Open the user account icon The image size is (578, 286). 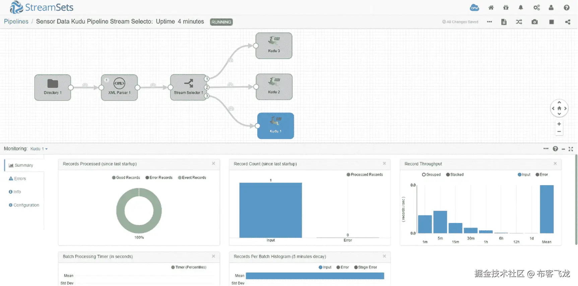coord(551,8)
